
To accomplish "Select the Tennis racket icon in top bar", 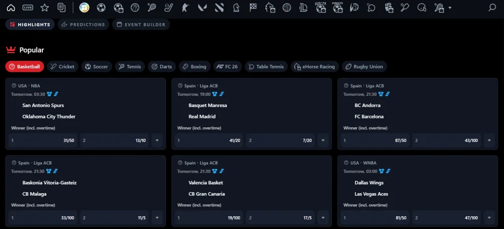I will [x=152, y=8].
